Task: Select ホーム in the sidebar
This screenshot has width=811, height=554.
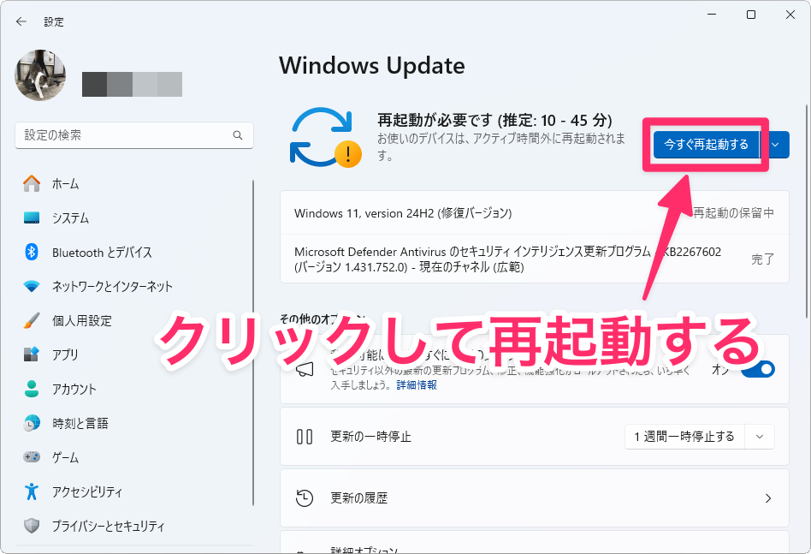Action: (x=65, y=184)
